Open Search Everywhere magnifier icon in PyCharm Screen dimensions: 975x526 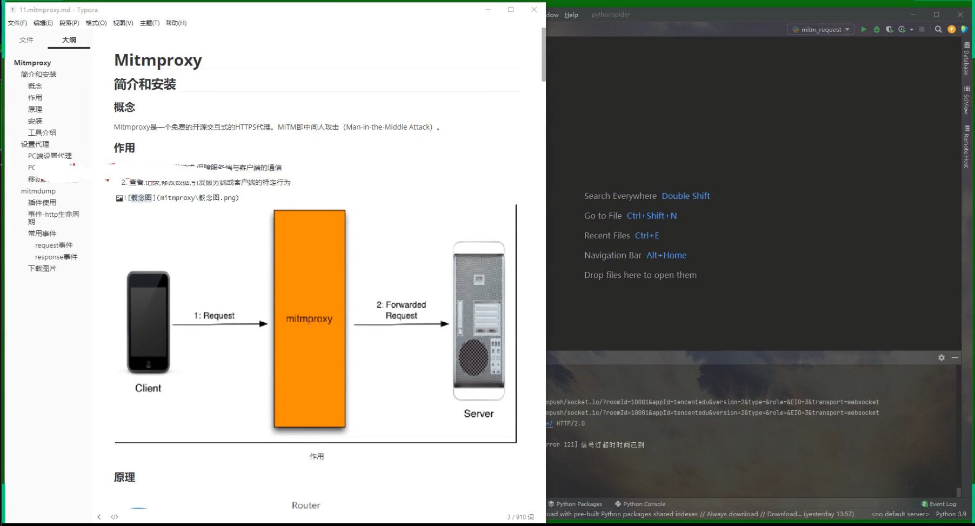(938, 29)
